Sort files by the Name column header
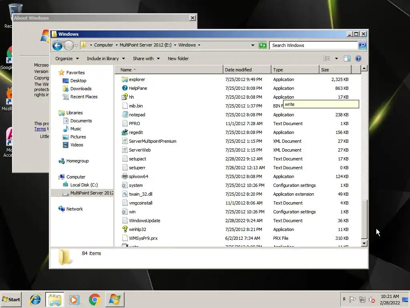Viewport: 410px width, 308px height. click(x=169, y=70)
